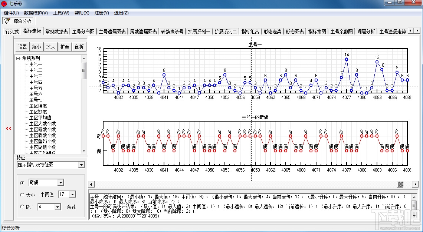Collapse the 常规系列 tree node
The width and height of the screenshot is (423, 232).
(x=18, y=58)
